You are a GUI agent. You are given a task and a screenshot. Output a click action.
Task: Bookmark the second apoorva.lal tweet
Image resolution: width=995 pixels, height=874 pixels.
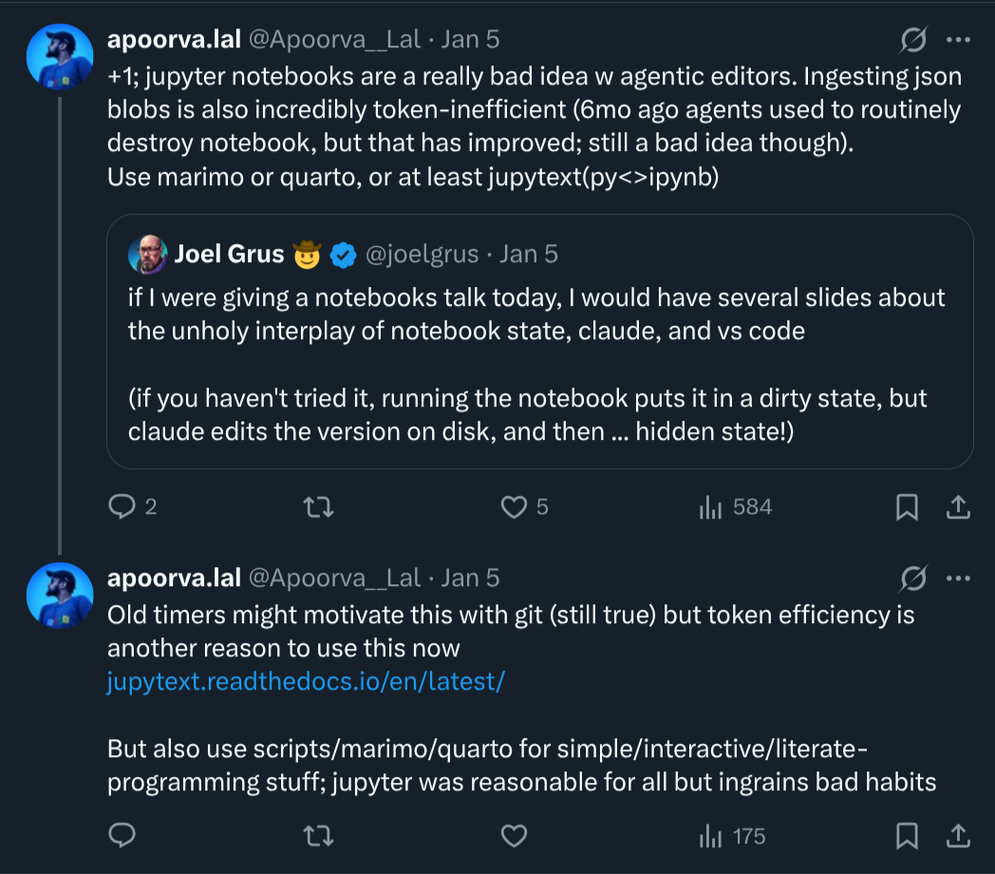[907, 836]
